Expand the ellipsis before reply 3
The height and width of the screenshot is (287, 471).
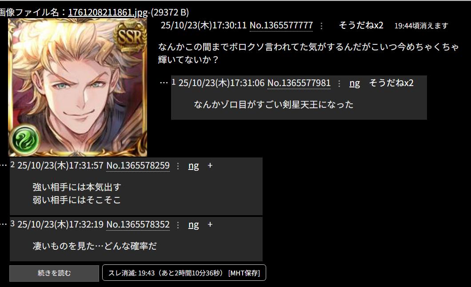(3, 224)
